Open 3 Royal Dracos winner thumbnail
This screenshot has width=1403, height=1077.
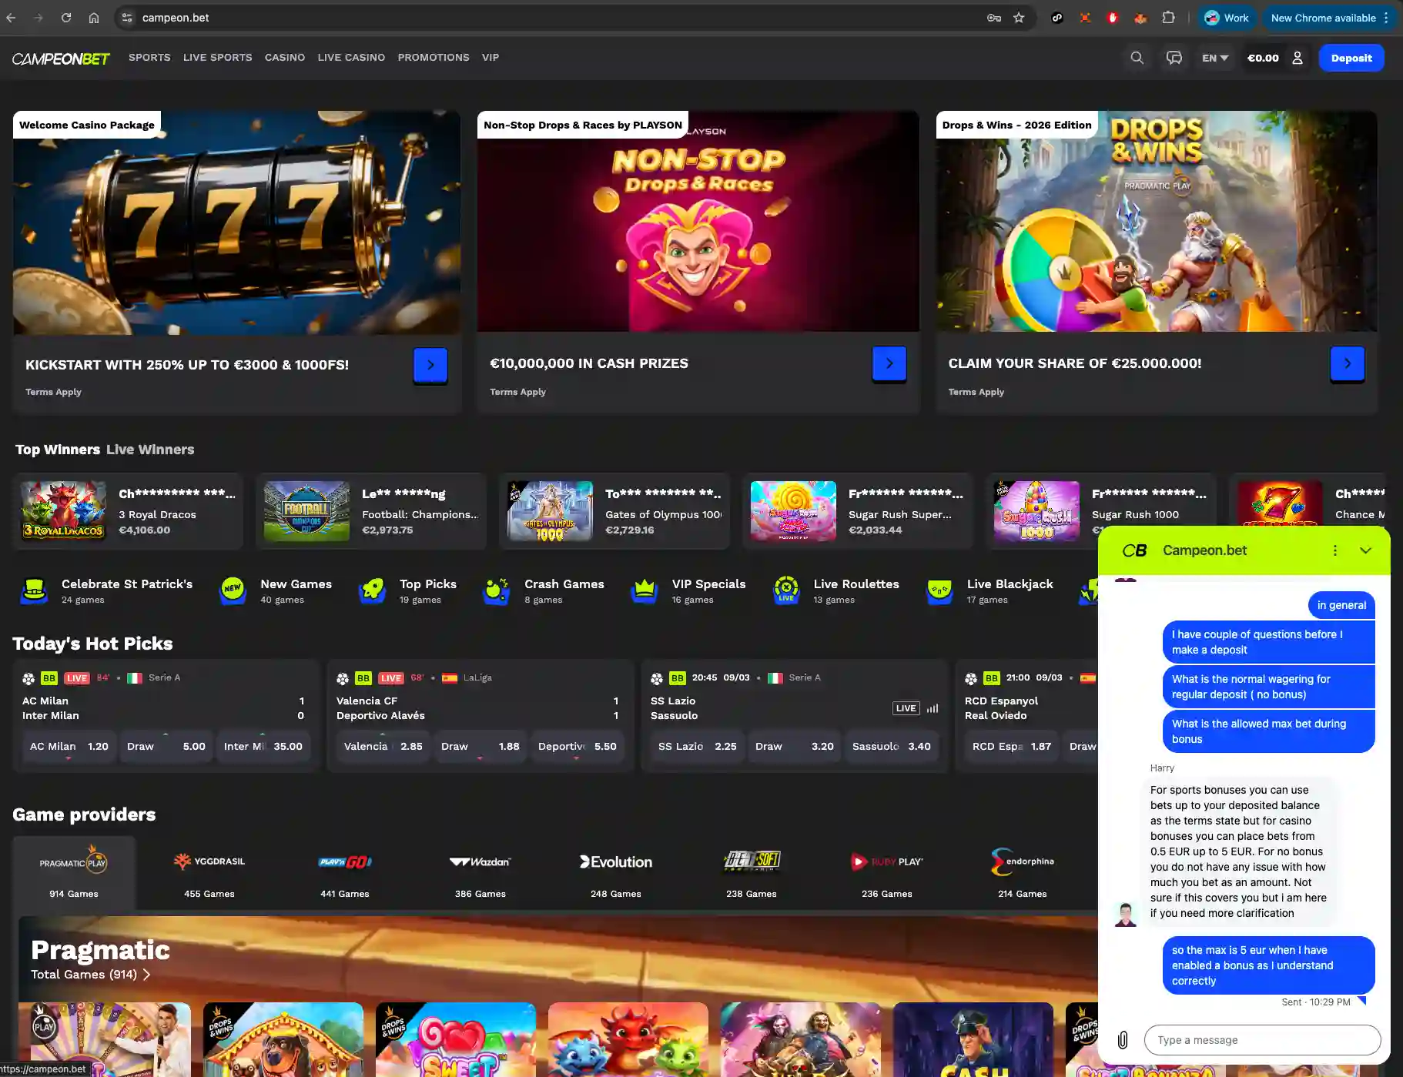(x=63, y=511)
